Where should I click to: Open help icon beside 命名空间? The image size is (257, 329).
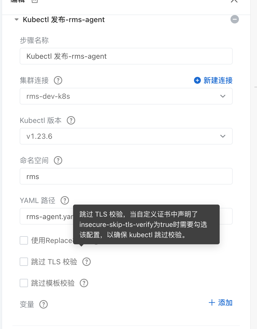(58, 160)
